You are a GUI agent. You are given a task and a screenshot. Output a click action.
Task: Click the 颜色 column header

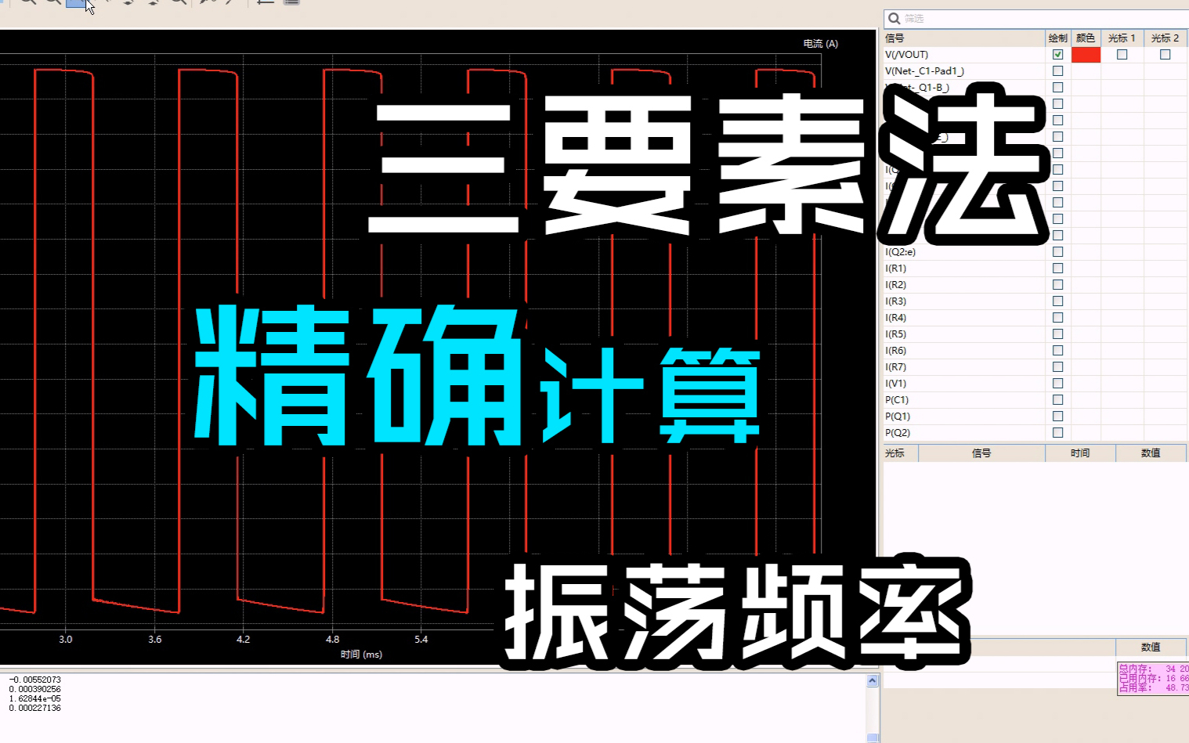pos(1086,38)
